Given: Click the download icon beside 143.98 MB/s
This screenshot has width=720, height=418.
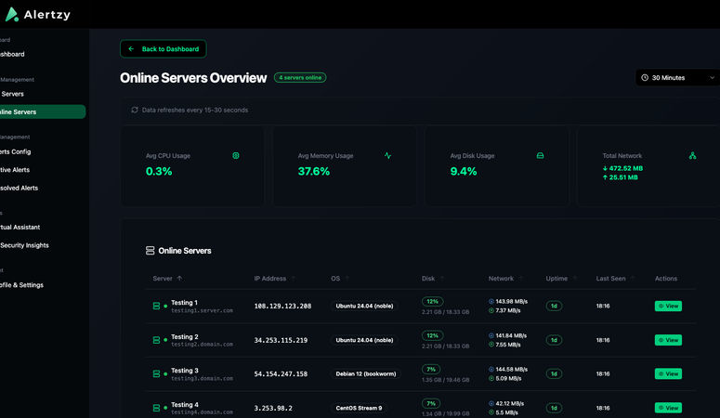Looking at the screenshot, I should [491, 301].
